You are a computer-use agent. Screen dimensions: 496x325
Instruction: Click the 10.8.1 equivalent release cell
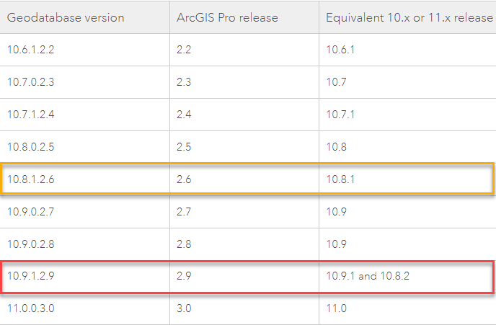[340, 179]
